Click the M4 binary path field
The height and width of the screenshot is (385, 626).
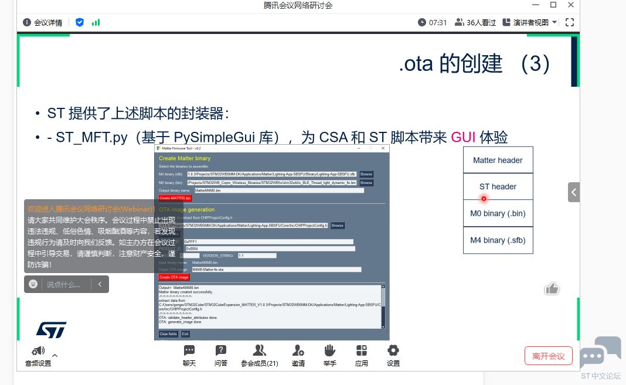272,175
